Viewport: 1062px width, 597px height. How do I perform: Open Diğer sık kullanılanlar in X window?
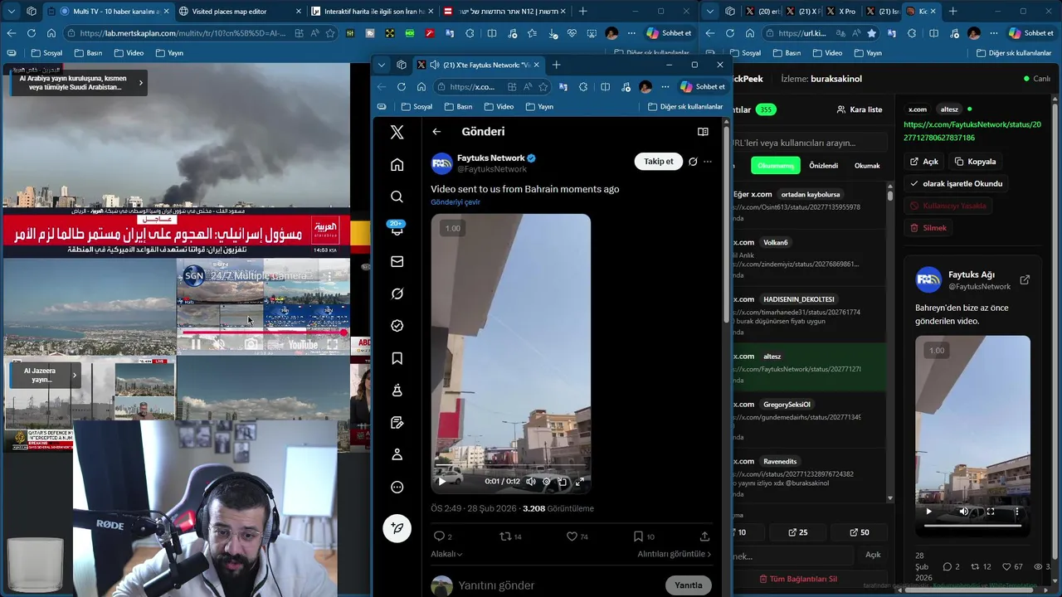click(x=685, y=106)
